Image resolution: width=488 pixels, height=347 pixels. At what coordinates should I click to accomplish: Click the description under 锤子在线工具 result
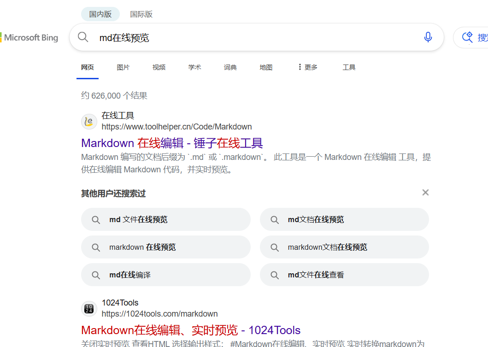(x=256, y=163)
